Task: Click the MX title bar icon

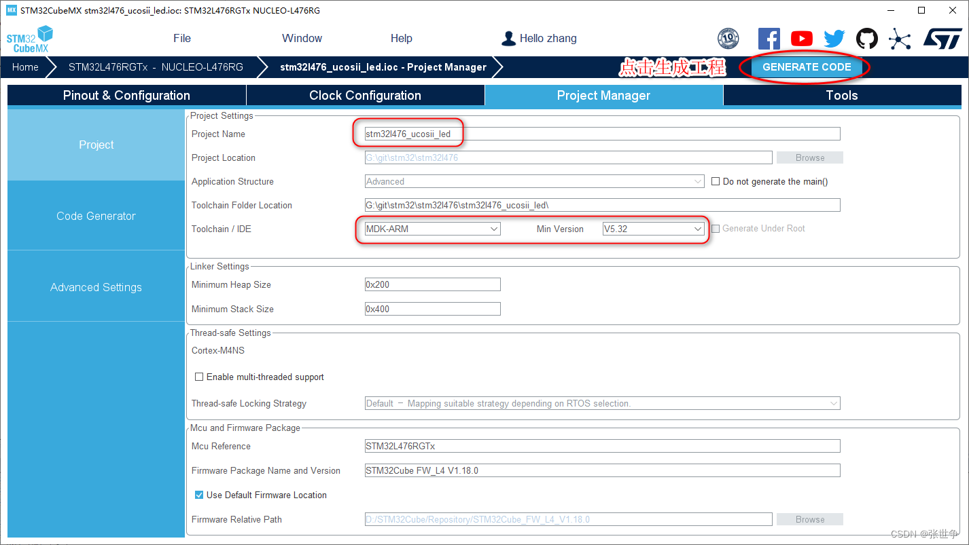Action: tap(11, 10)
